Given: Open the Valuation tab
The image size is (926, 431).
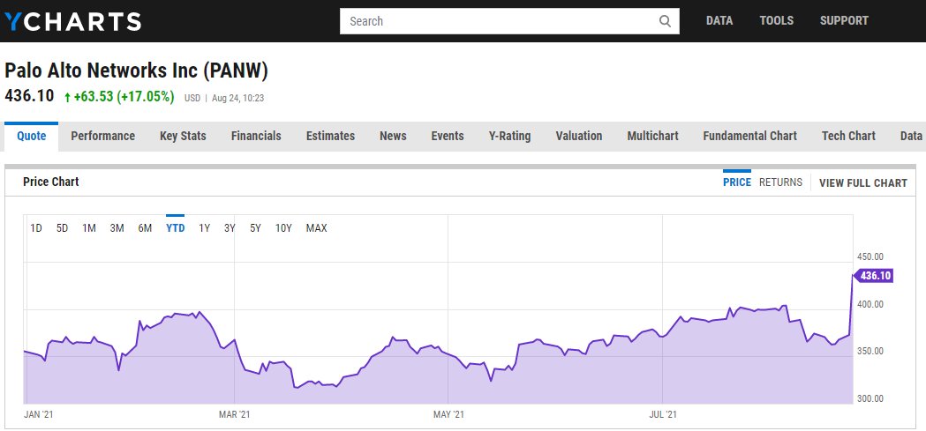Looking at the screenshot, I should tap(579, 137).
